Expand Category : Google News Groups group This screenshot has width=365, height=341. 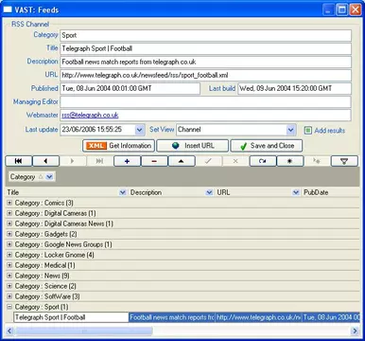tap(9, 244)
